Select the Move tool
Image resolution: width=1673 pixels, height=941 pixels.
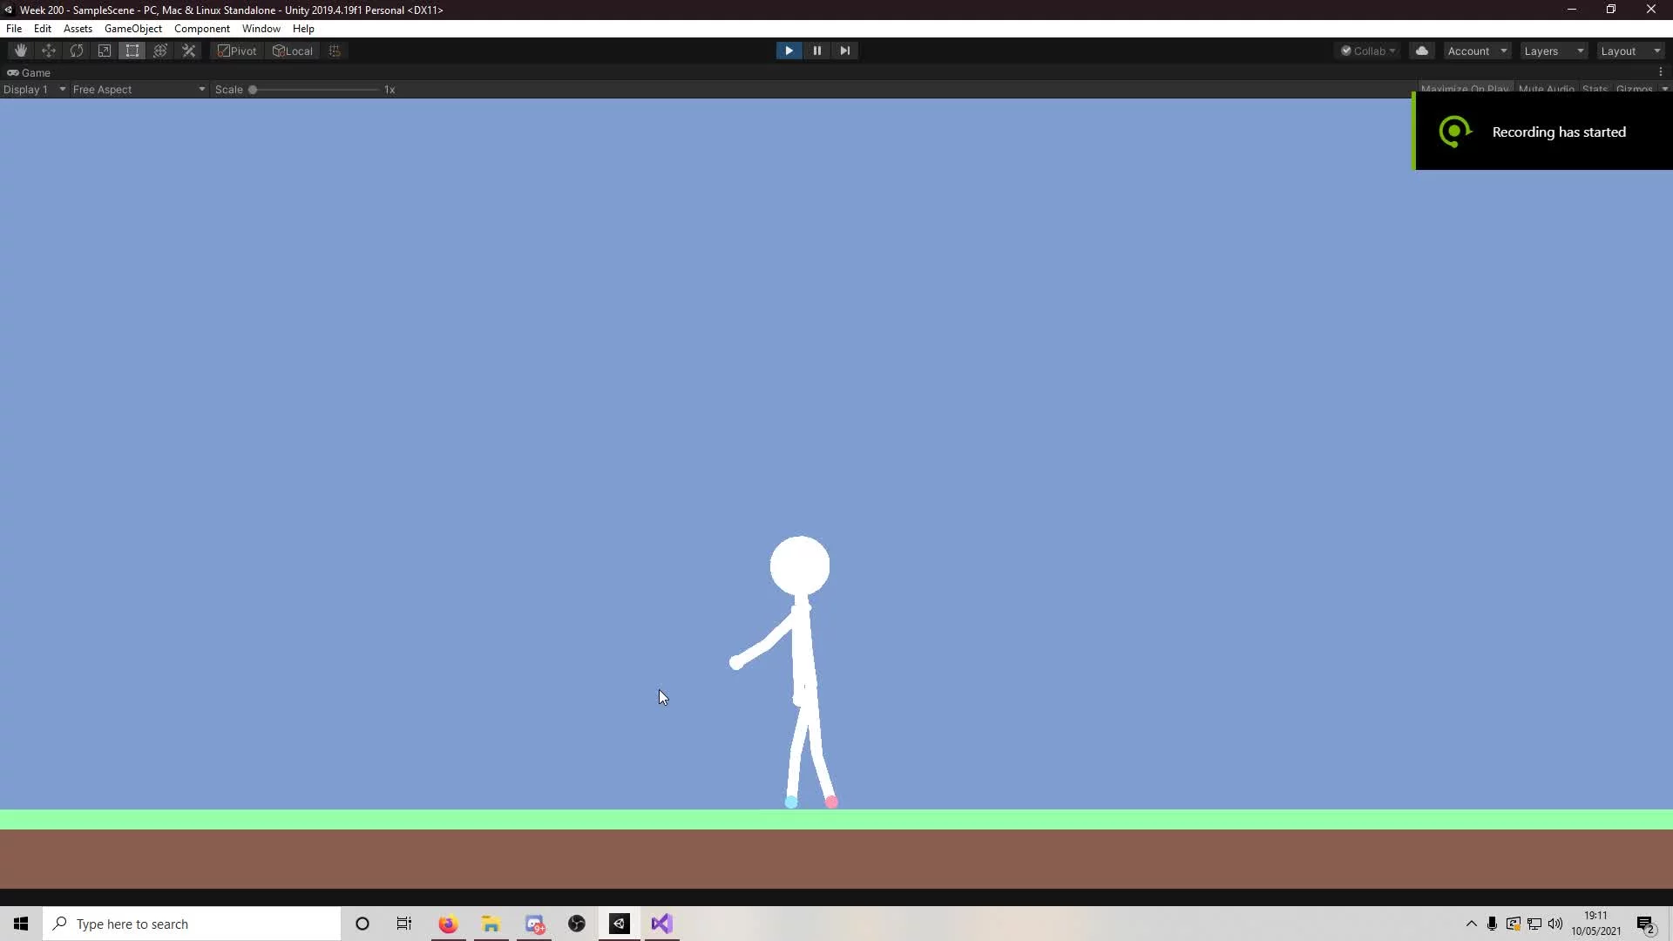click(49, 51)
